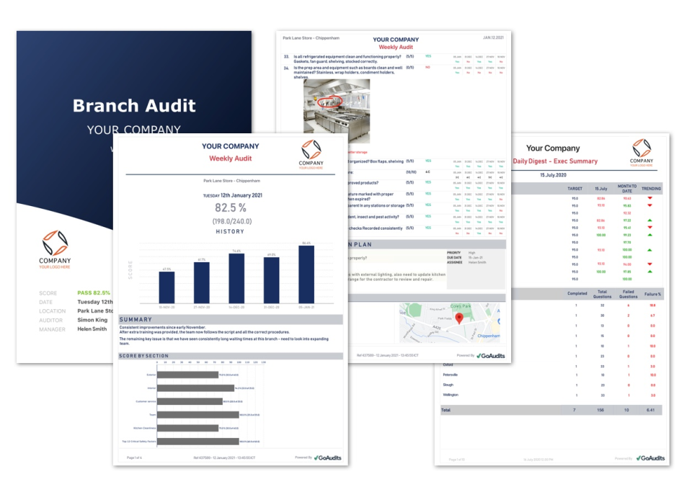This screenshot has height=487, width=692.
Task: Click the green upward trending arrow for 99.23
Action: point(649,234)
